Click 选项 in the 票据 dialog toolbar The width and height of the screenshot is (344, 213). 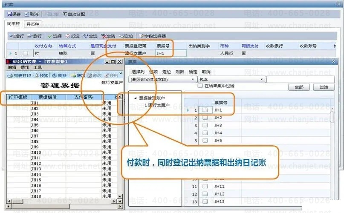(153, 72)
